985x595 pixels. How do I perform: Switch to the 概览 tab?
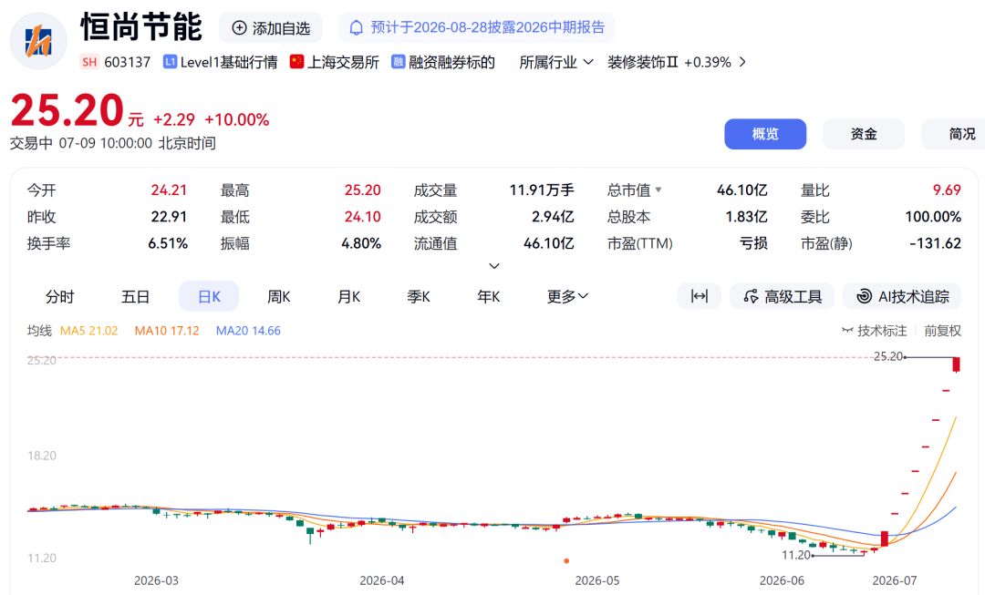765,134
